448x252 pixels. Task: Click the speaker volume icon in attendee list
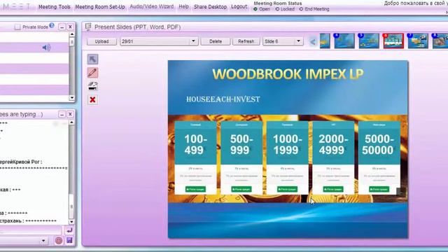click(x=46, y=48)
